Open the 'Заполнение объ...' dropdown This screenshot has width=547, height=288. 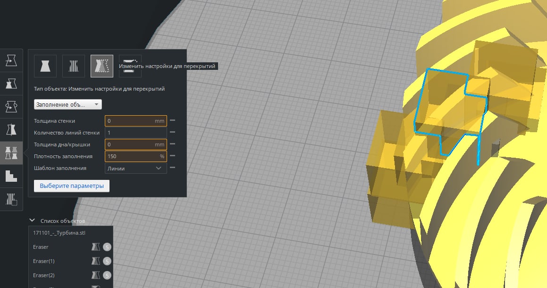coord(67,104)
